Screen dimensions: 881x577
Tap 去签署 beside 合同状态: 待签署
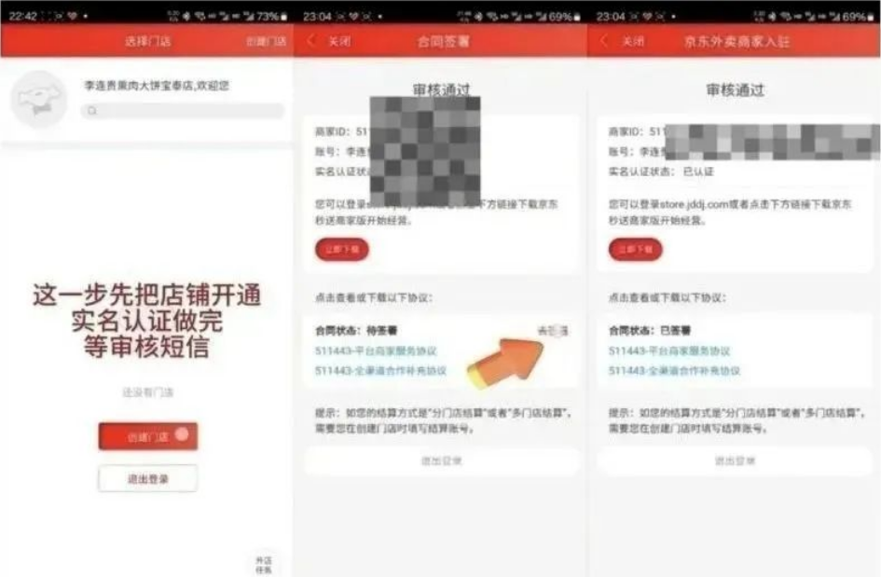(x=553, y=331)
